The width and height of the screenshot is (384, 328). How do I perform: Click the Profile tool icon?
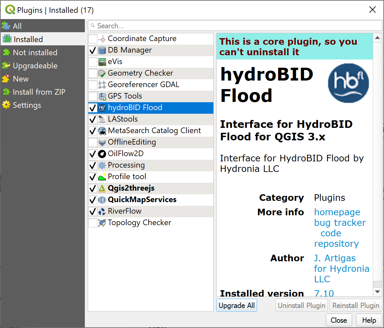tap(102, 177)
